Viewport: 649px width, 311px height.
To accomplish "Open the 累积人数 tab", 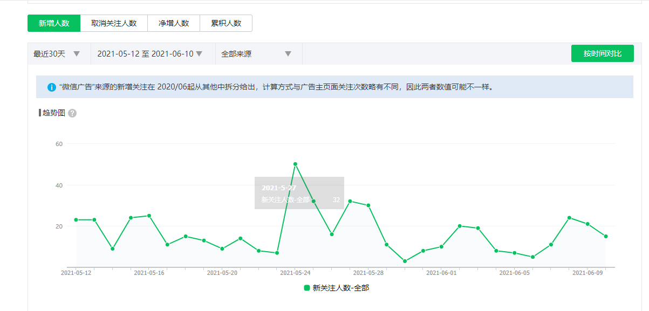I will click(226, 23).
